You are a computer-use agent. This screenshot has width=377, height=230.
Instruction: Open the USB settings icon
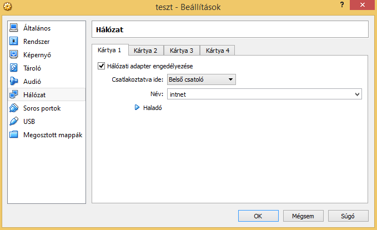pyautogui.click(x=14, y=122)
